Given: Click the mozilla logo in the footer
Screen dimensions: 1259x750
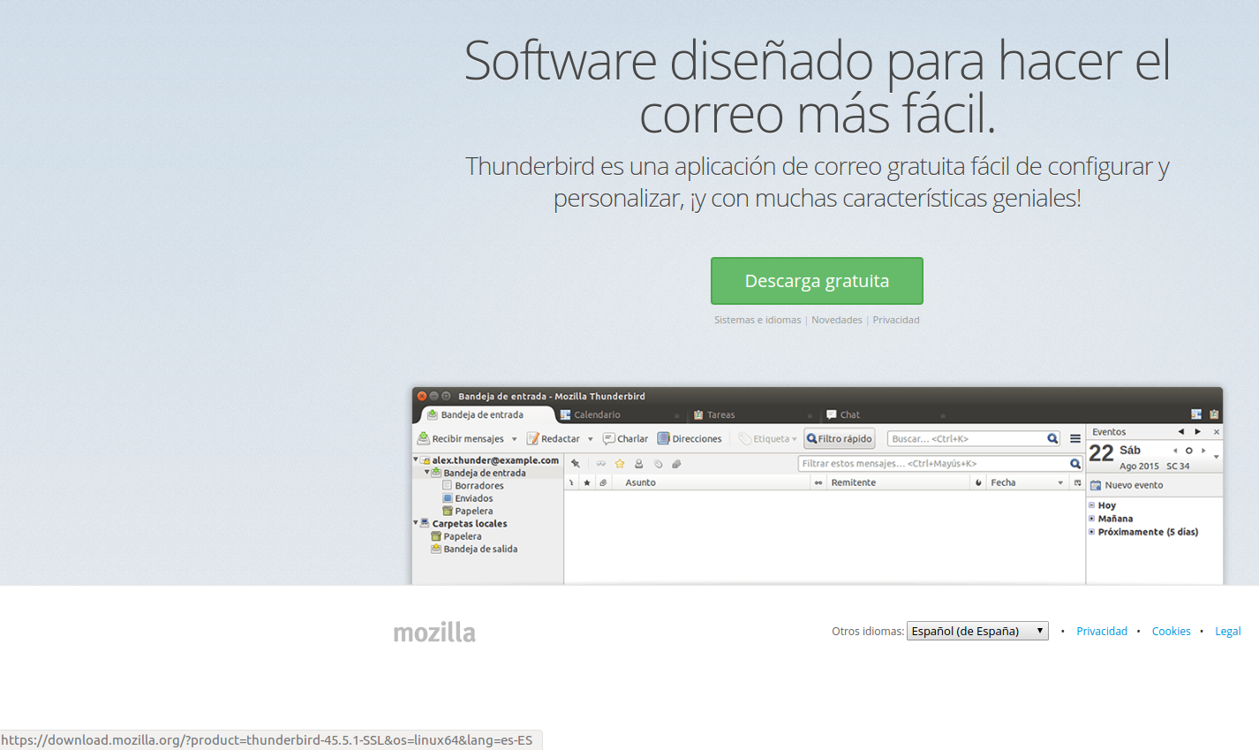Looking at the screenshot, I should 434,633.
